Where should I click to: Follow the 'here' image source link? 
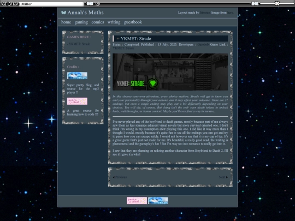pyautogui.click(x=230, y=13)
